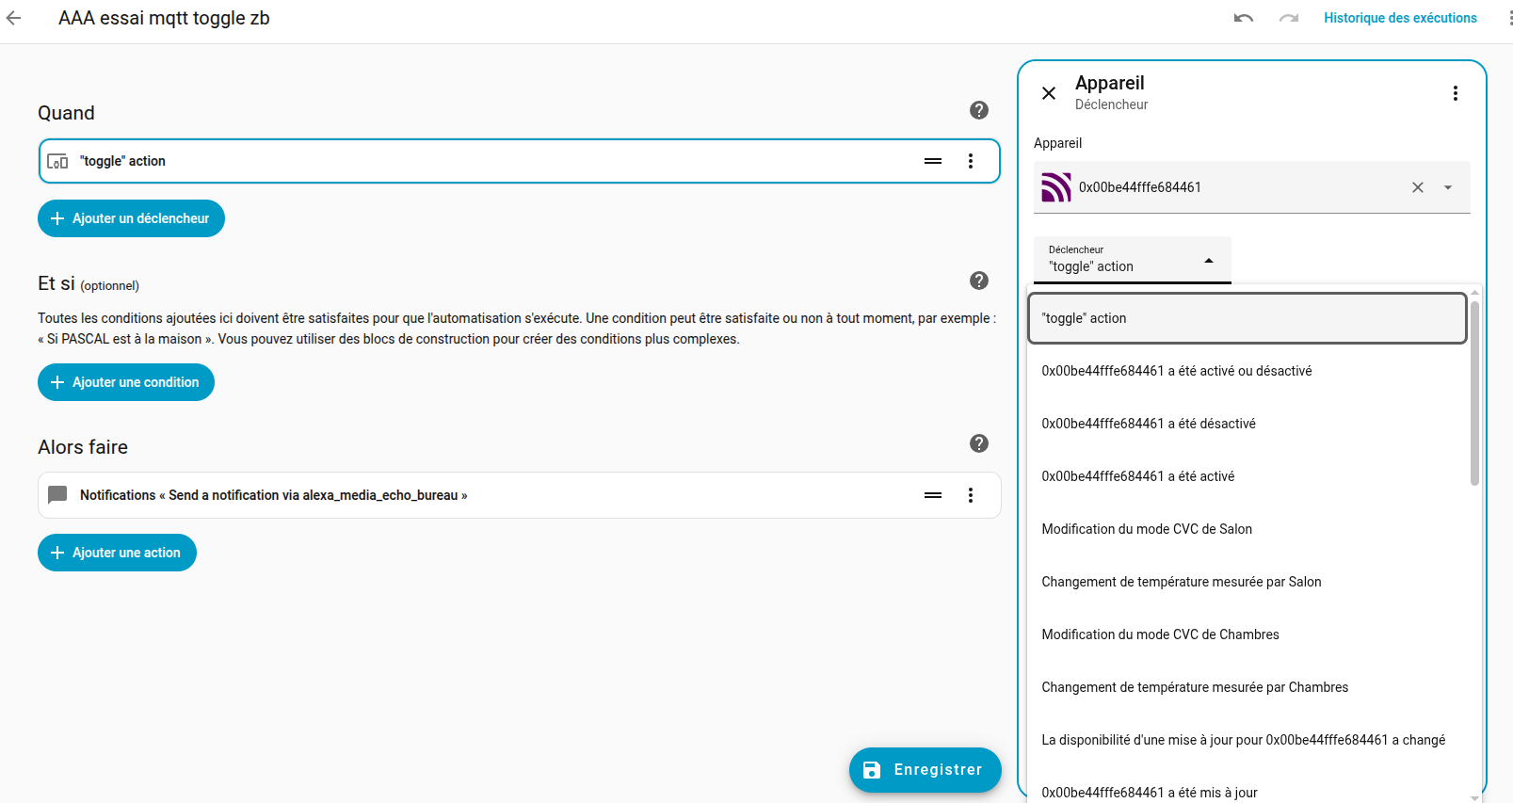Choose "Changement de température mesurée par Chambres"
Screen dimensions: 1513x803
click(1194, 687)
